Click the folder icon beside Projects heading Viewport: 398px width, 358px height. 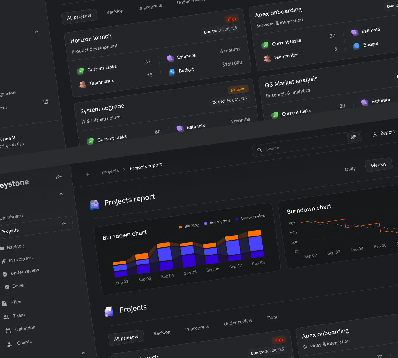(109, 311)
